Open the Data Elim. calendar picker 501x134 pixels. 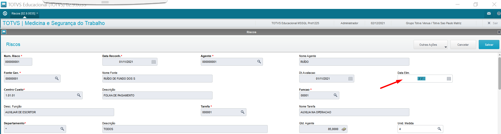(449, 79)
